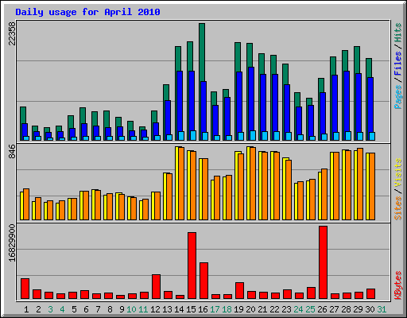407x318 pixels.
Task: Click day label 22 on the axis
Action: tap(274, 309)
